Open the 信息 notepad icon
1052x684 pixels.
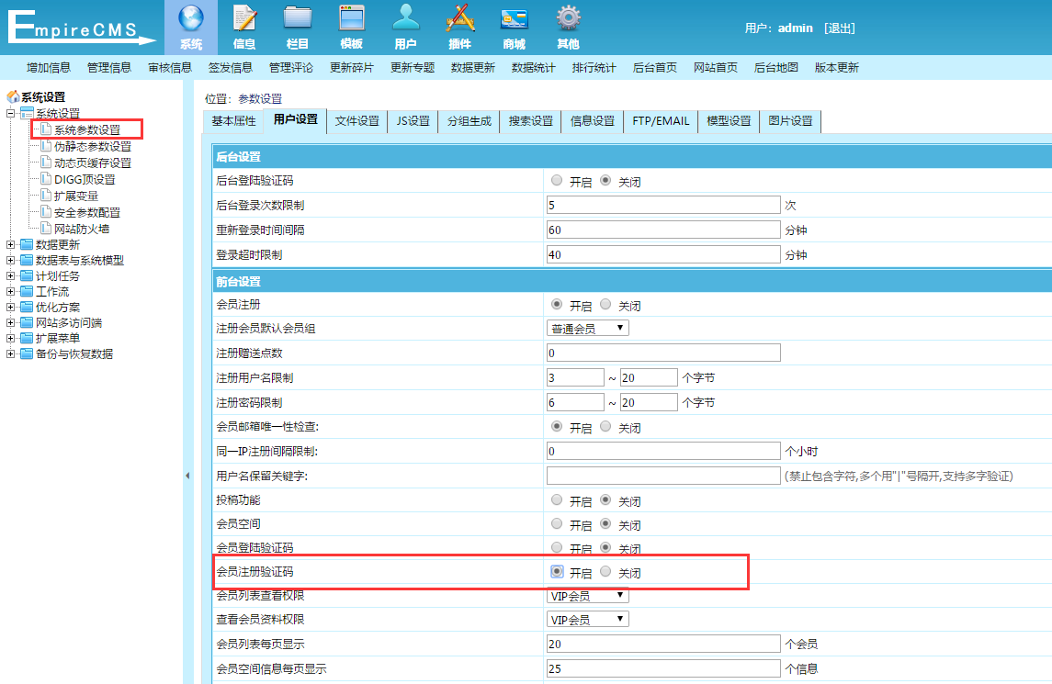[244, 18]
